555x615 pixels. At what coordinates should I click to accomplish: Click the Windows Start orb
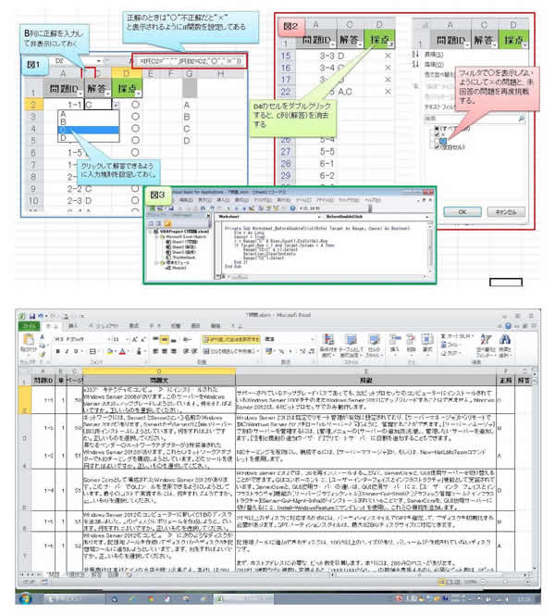25,599
